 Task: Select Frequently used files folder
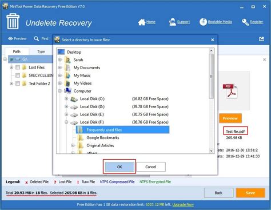122,130
